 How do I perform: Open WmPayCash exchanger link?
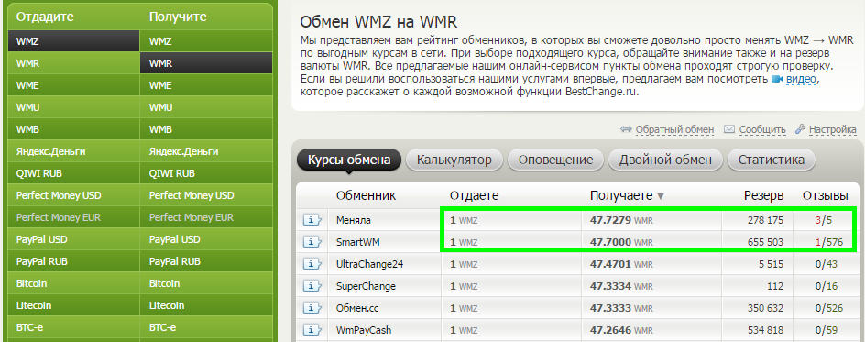[x=363, y=330]
